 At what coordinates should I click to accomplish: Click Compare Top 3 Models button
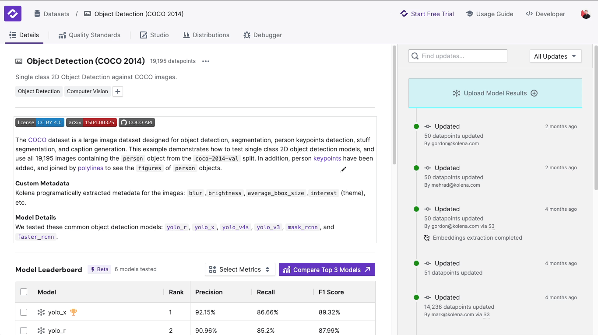click(327, 269)
